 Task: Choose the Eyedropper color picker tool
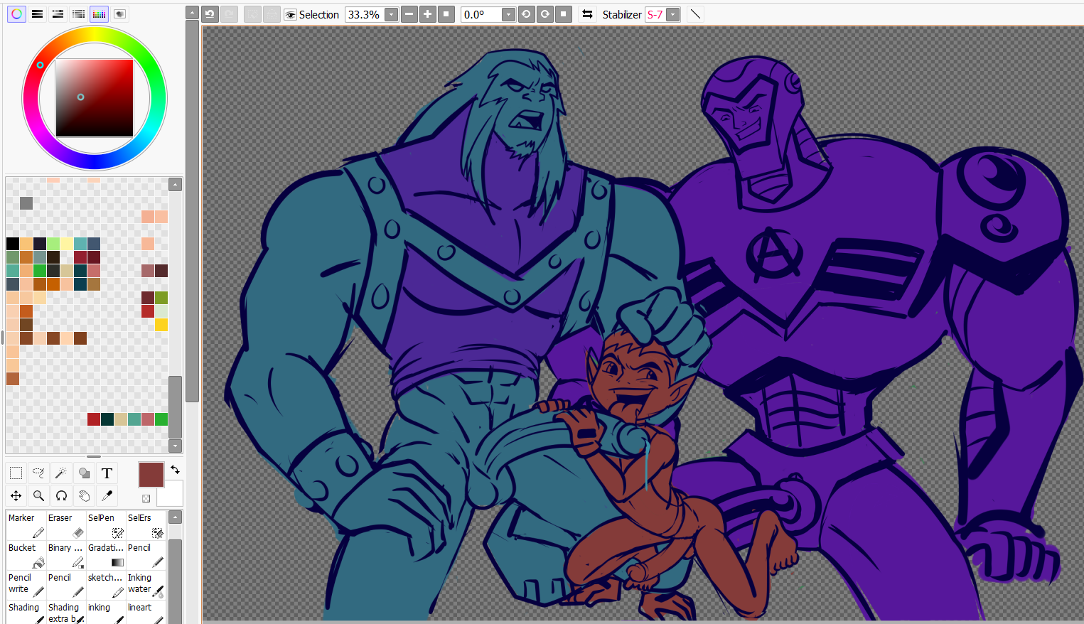coord(107,496)
